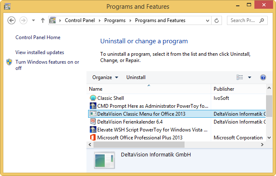Click the horizontal scrollbar left arrow

click(90, 145)
